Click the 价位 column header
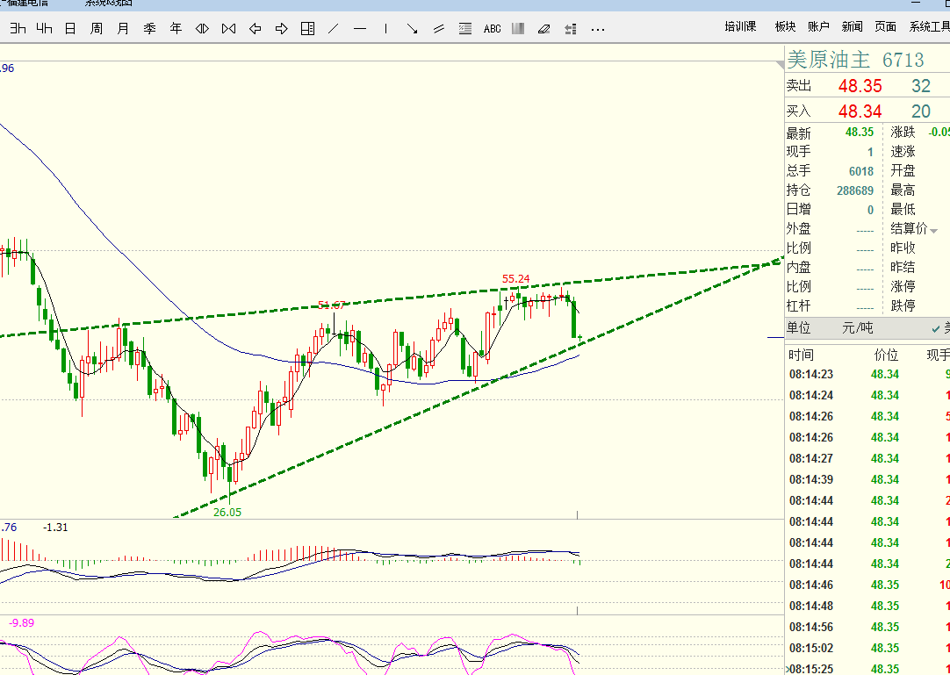This screenshot has height=675, width=950. pos(886,355)
